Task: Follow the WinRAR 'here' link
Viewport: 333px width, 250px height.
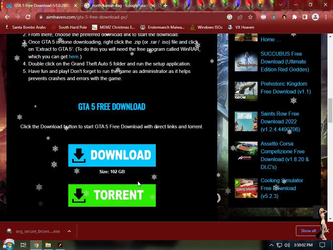Action: coord(73,57)
